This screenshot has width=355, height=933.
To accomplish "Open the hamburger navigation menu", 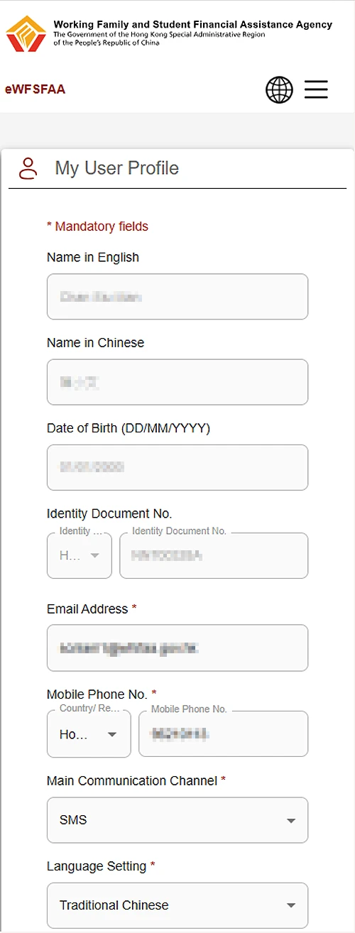I will tap(316, 89).
